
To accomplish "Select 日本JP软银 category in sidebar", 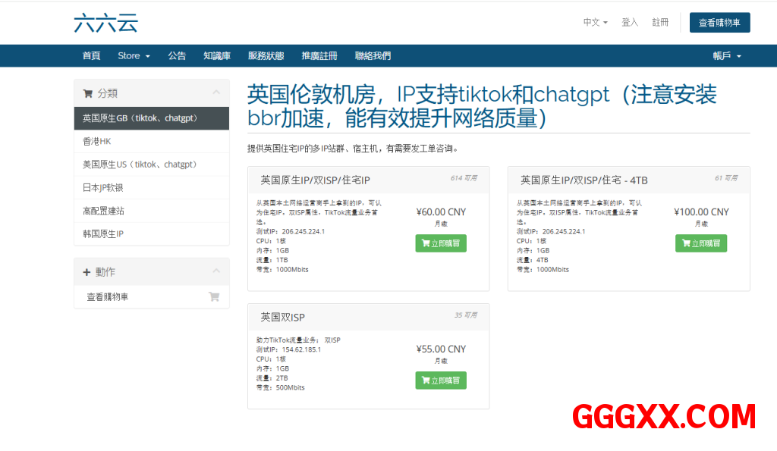I will click(x=103, y=188).
